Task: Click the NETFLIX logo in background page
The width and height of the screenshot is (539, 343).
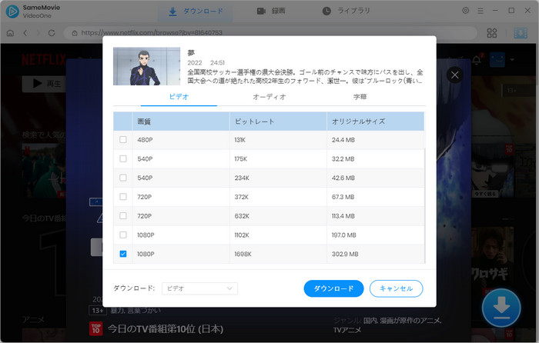Action: coord(44,60)
